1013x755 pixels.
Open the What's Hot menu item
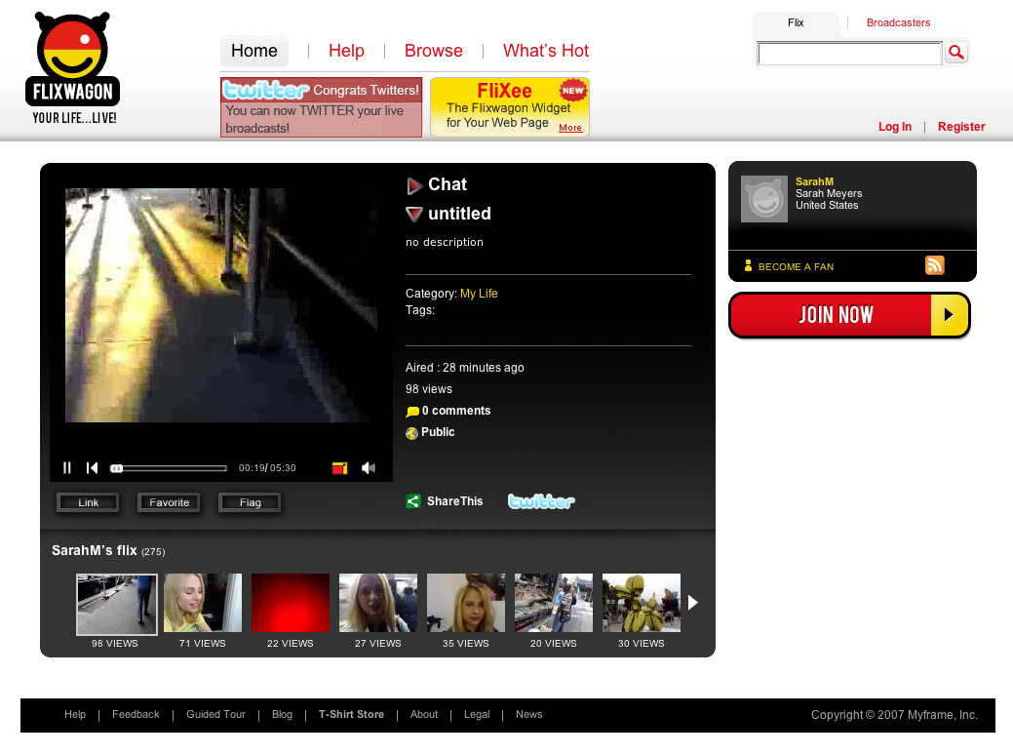pos(546,51)
